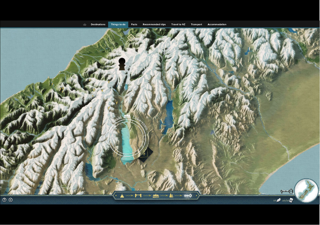This screenshot has width=320, height=225.
Task: Select the bridge stage in journey bar
Action: point(138,196)
